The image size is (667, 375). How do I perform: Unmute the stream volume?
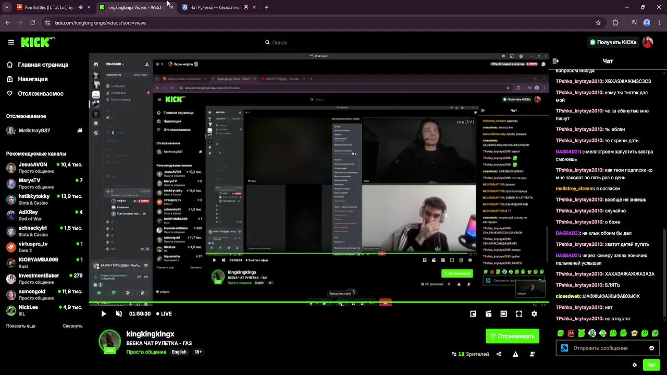click(119, 314)
